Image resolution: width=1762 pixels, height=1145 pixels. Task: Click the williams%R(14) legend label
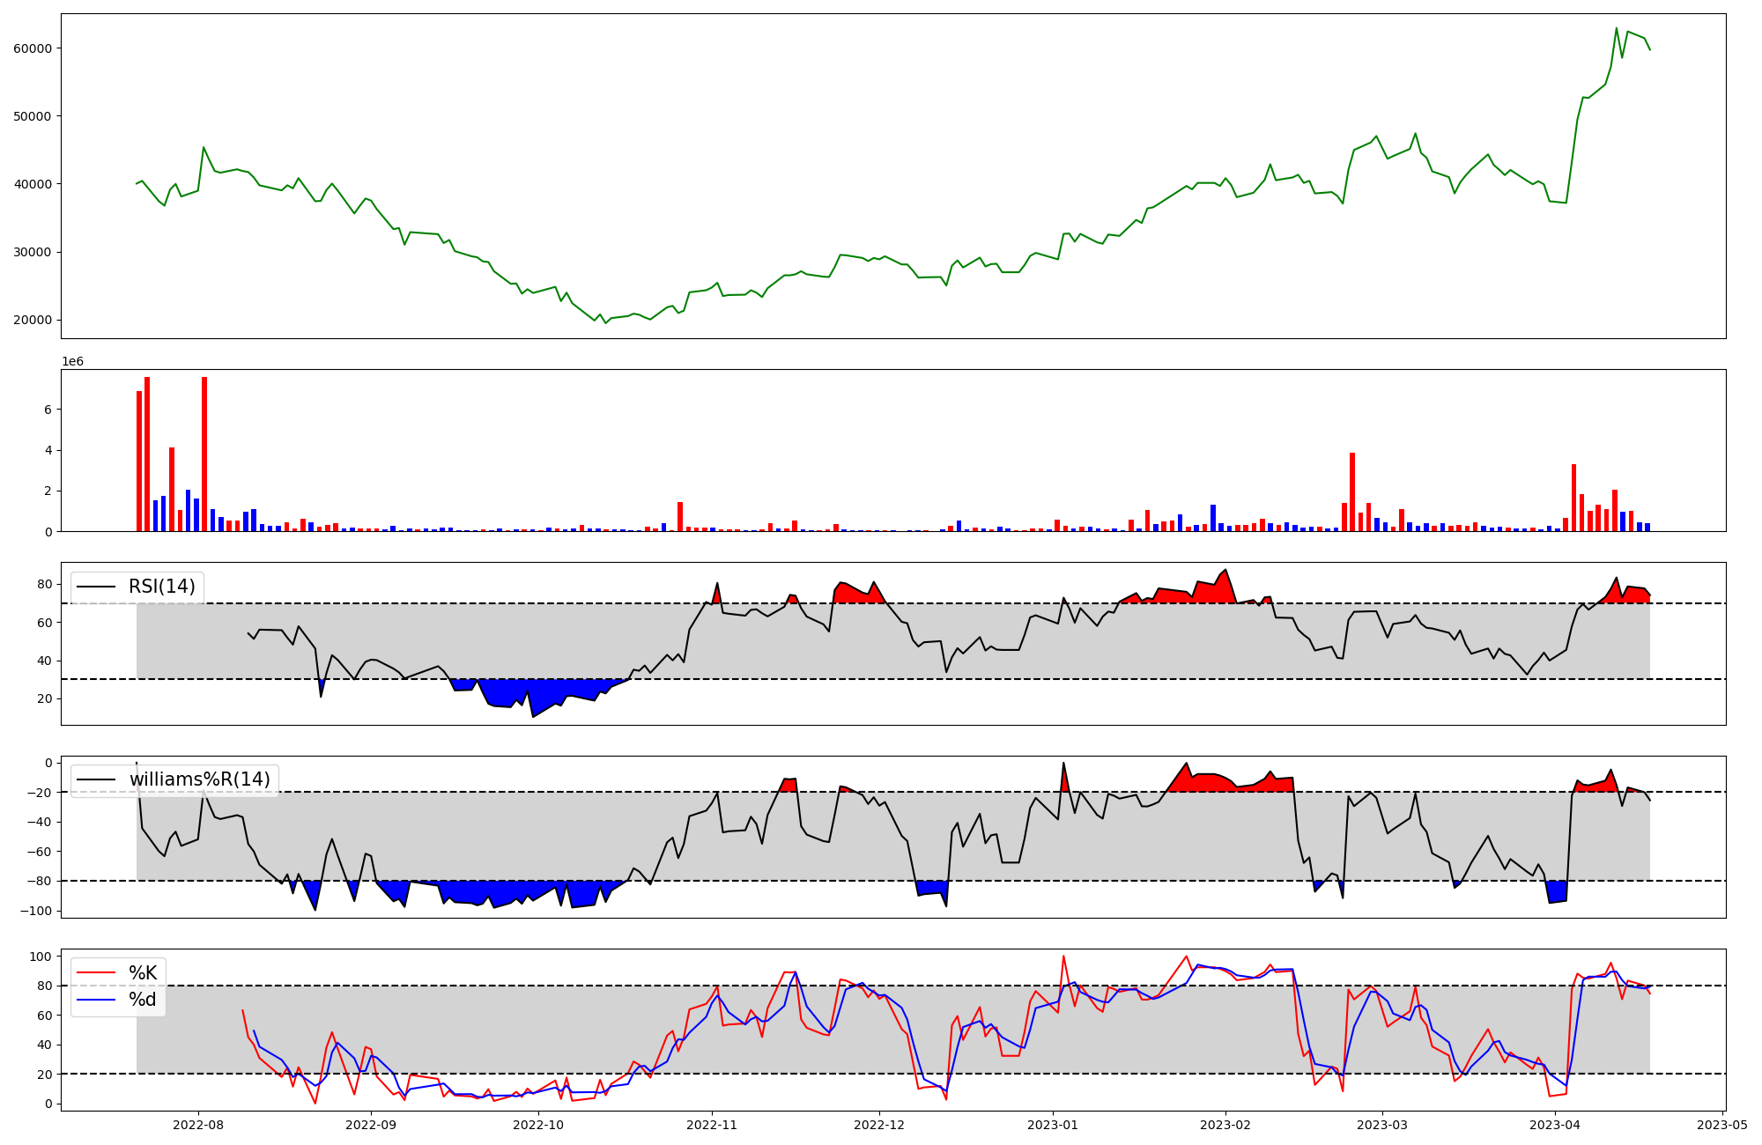point(200,779)
